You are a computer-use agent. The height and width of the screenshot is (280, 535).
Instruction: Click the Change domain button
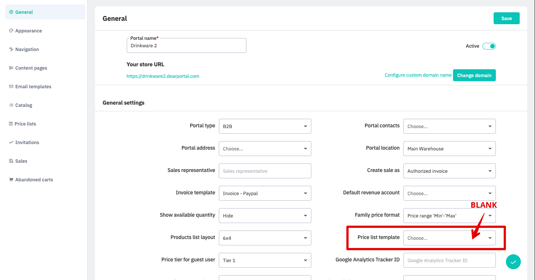474,75
